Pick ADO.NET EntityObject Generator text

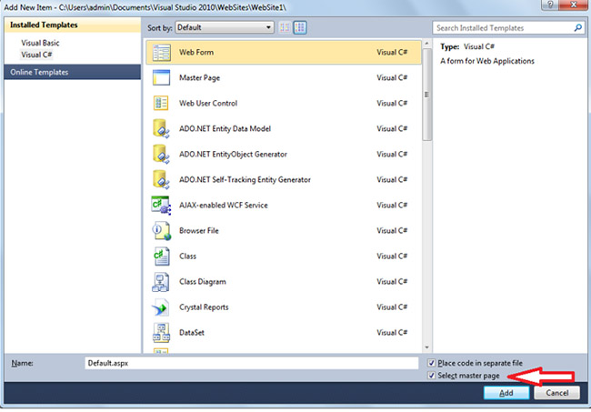click(x=233, y=155)
